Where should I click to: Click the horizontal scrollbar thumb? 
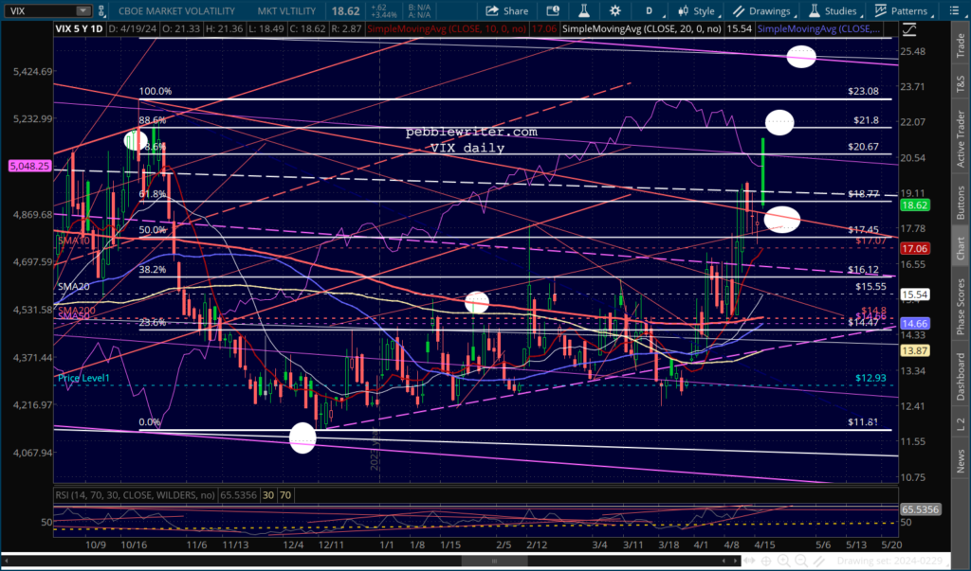click(x=494, y=562)
